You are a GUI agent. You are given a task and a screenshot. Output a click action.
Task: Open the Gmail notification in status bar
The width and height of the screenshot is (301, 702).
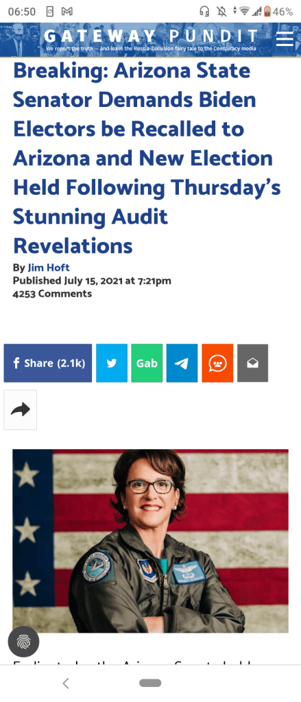68,12
